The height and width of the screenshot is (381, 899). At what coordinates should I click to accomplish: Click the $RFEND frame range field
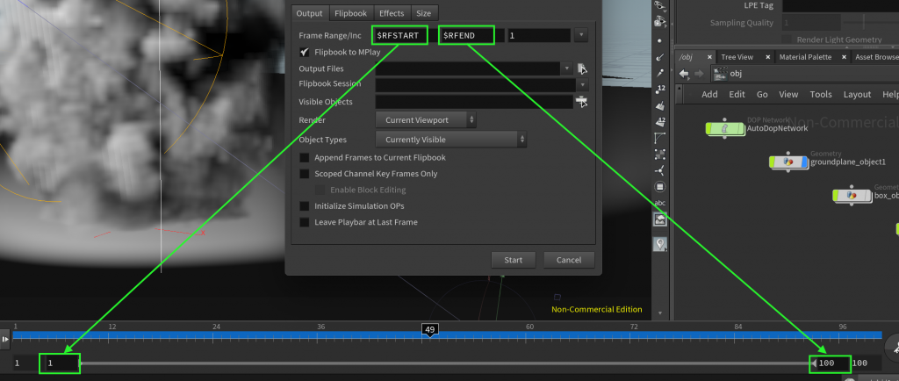pyautogui.click(x=467, y=35)
